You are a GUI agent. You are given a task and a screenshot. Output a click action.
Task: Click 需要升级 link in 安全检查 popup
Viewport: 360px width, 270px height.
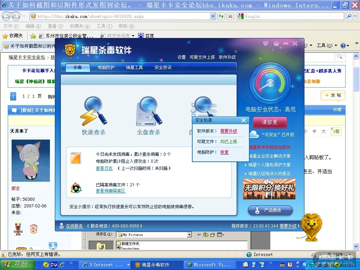[x=229, y=131]
